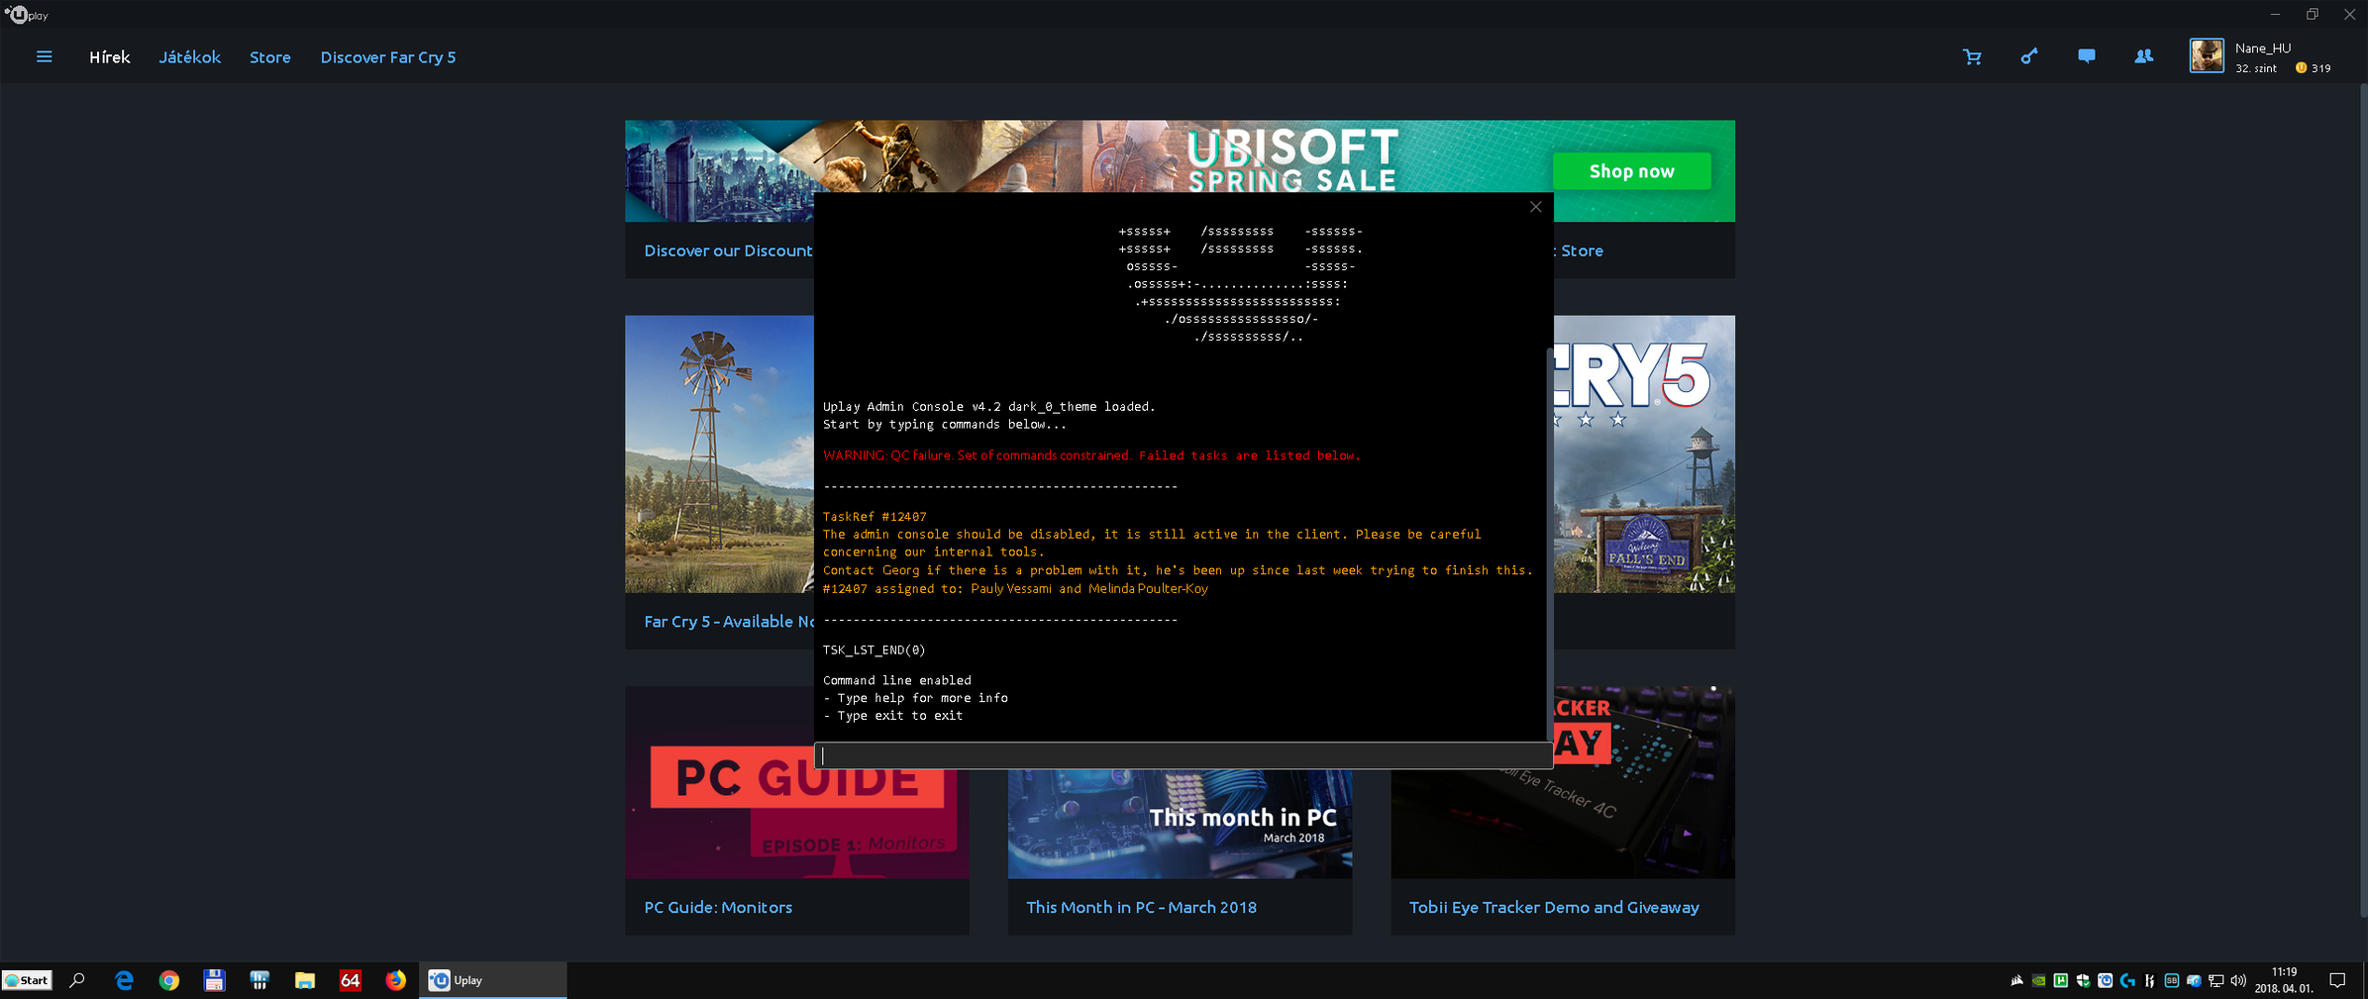This screenshot has height=999, width=2368.
Task: Open the Windows notification center
Action: (x=2337, y=980)
